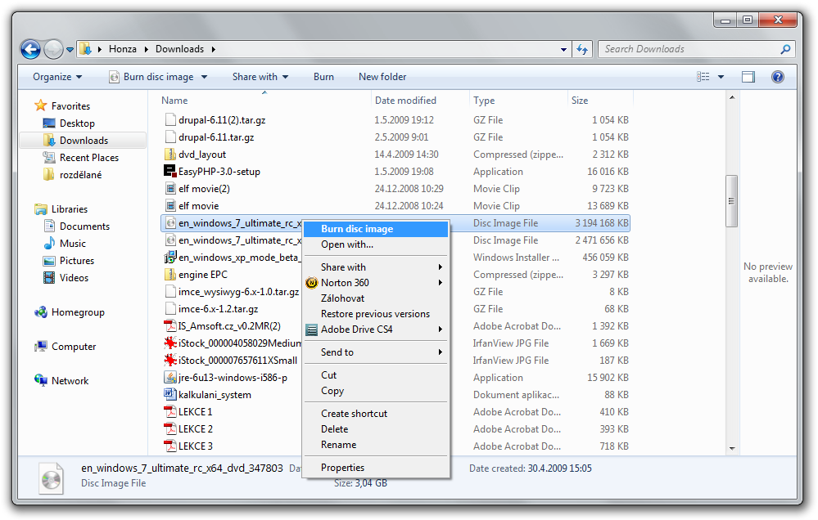Select the LEKCE 2 PDF file

coord(195,429)
